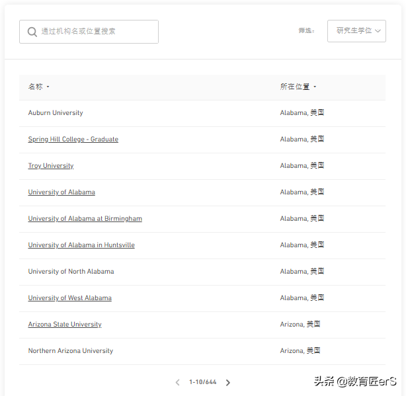Screen dimensions: 406x396
Task: Click Alabama location in Spring Hill row
Action: pyautogui.click(x=302, y=139)
